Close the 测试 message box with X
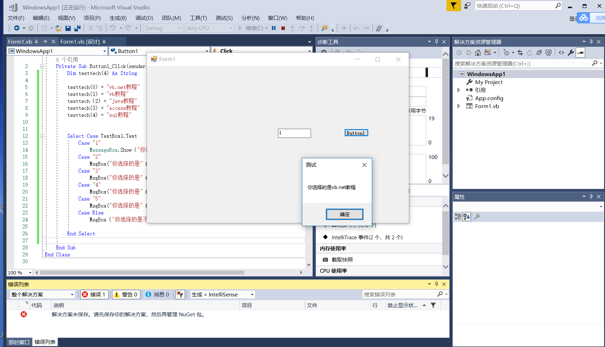The image size is (605, 347). 364,165
